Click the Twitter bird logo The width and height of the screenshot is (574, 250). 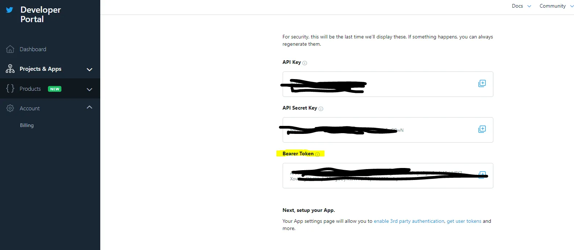(10, 10)
